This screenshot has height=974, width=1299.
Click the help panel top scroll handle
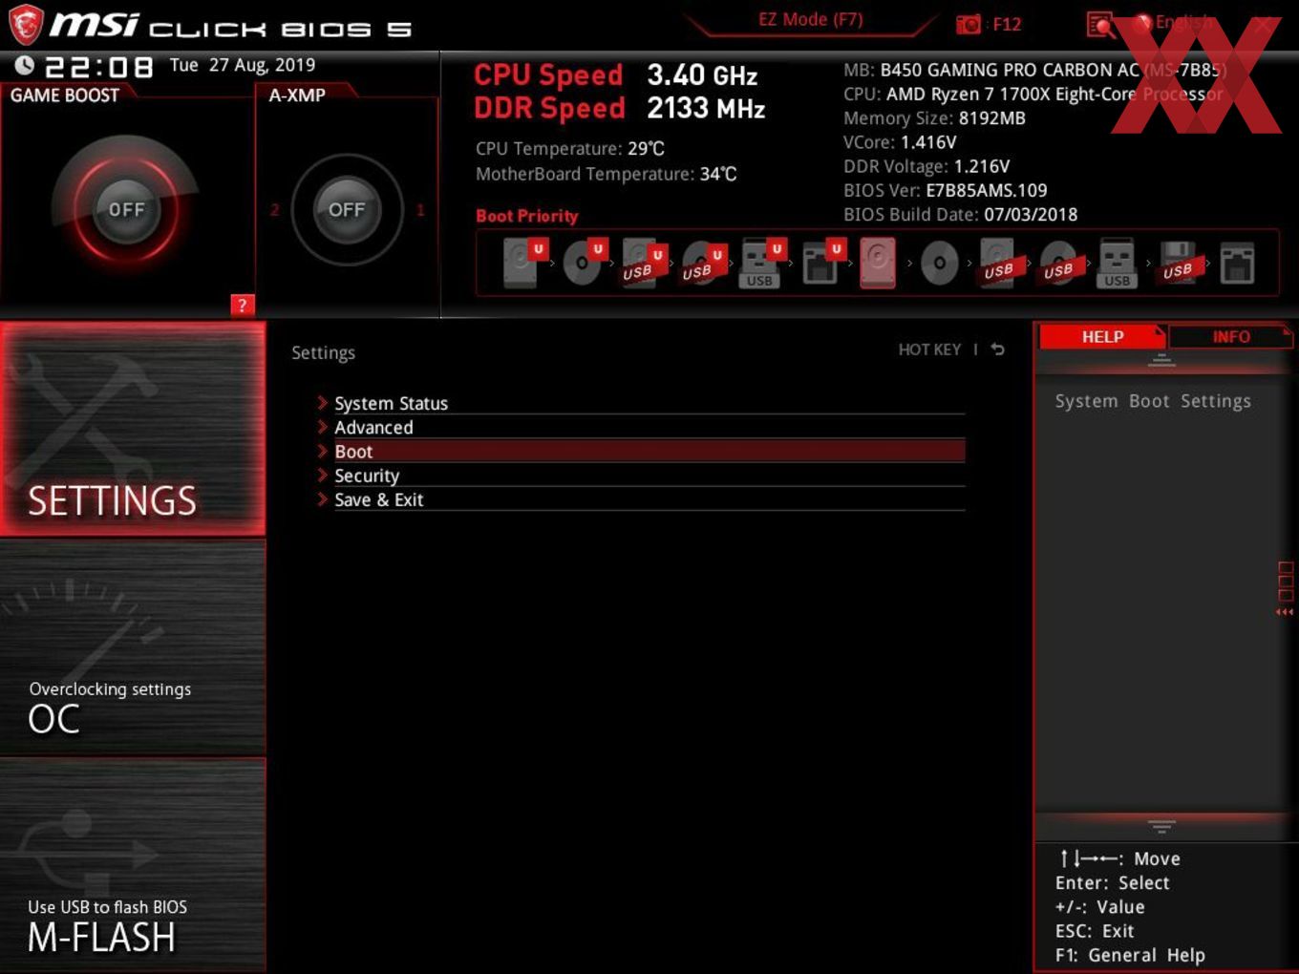(1161, 360)
